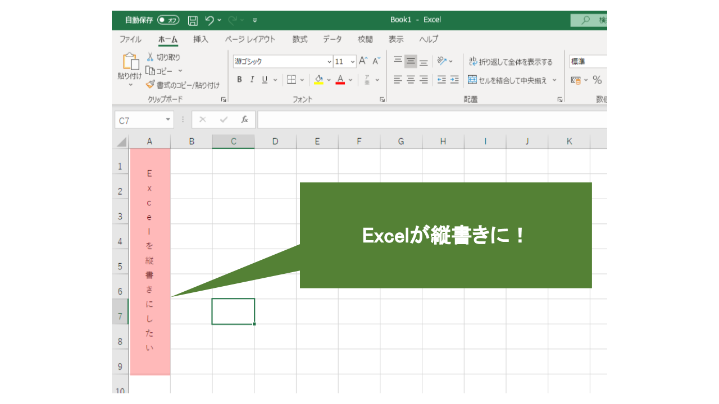Viewport: 719px width, 404px height.
Task: Click the formula bar input field
Action: 433,120
